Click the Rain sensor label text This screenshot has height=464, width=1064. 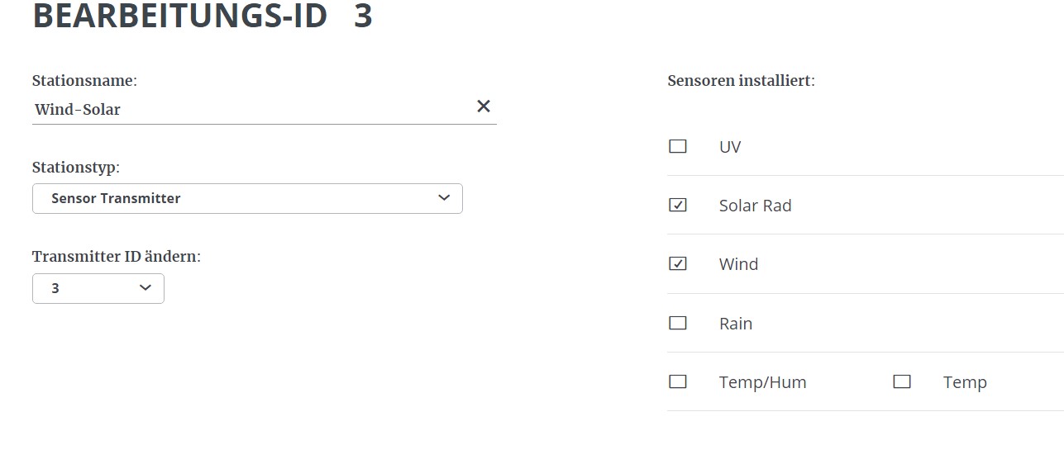tap(735, 324)
